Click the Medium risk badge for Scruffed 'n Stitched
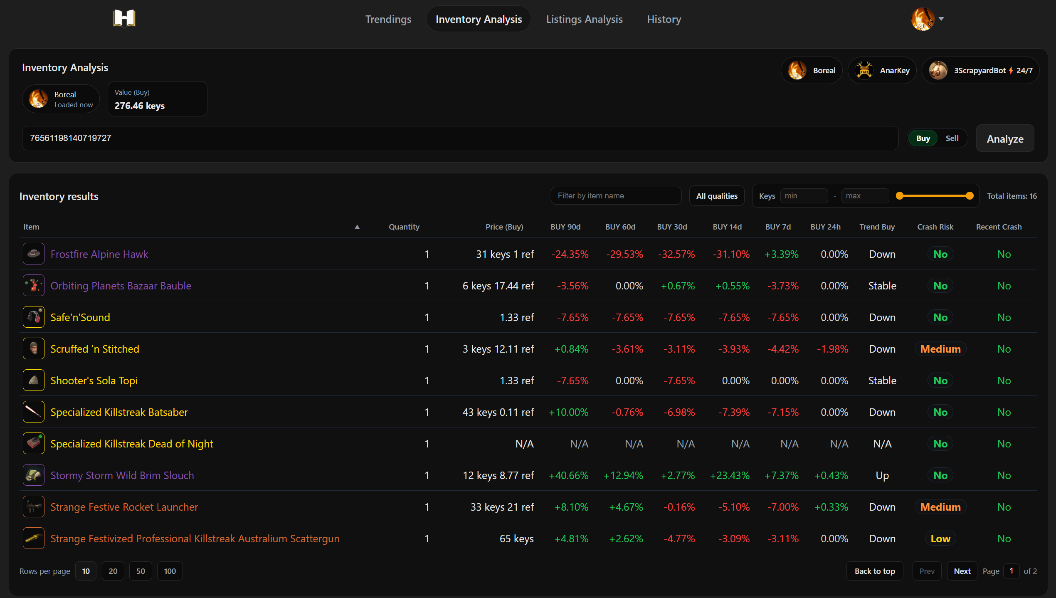 (940, 349)
